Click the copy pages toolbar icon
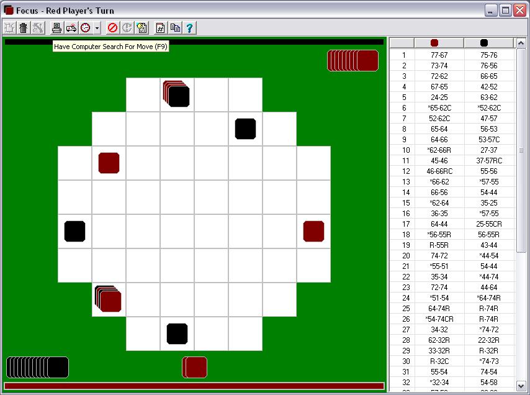Image resolution: width=530 pixels, height=395 pixels. [175, 28]
